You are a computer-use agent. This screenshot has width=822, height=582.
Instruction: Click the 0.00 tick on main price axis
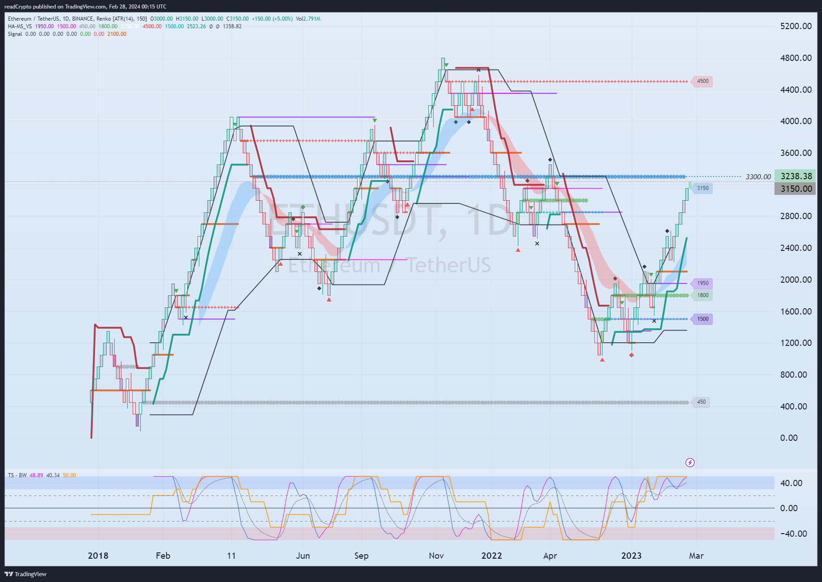[x=789, y=438]
